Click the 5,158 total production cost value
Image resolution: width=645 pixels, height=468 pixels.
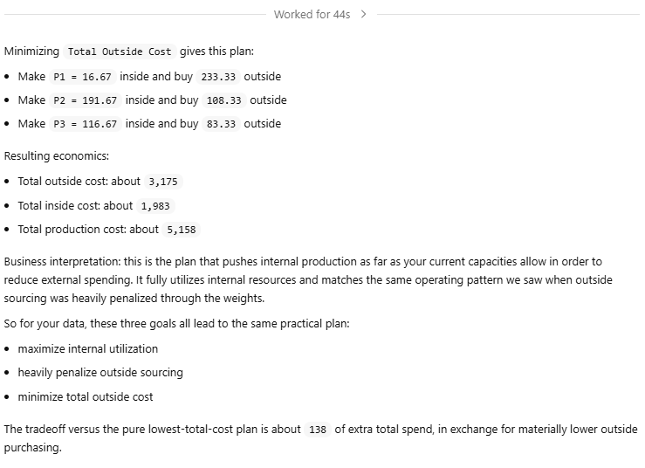[182, 230]
